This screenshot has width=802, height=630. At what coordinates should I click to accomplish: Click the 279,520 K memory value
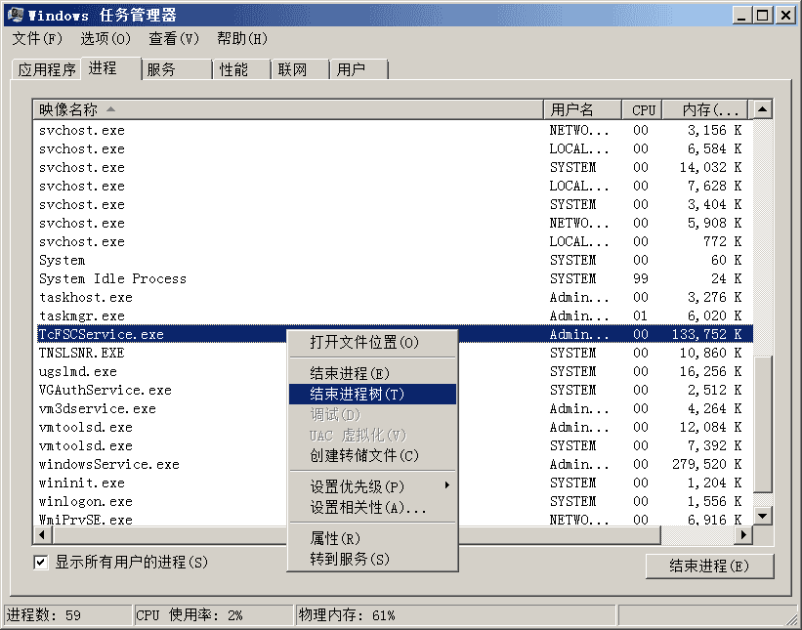pos(707,464)
